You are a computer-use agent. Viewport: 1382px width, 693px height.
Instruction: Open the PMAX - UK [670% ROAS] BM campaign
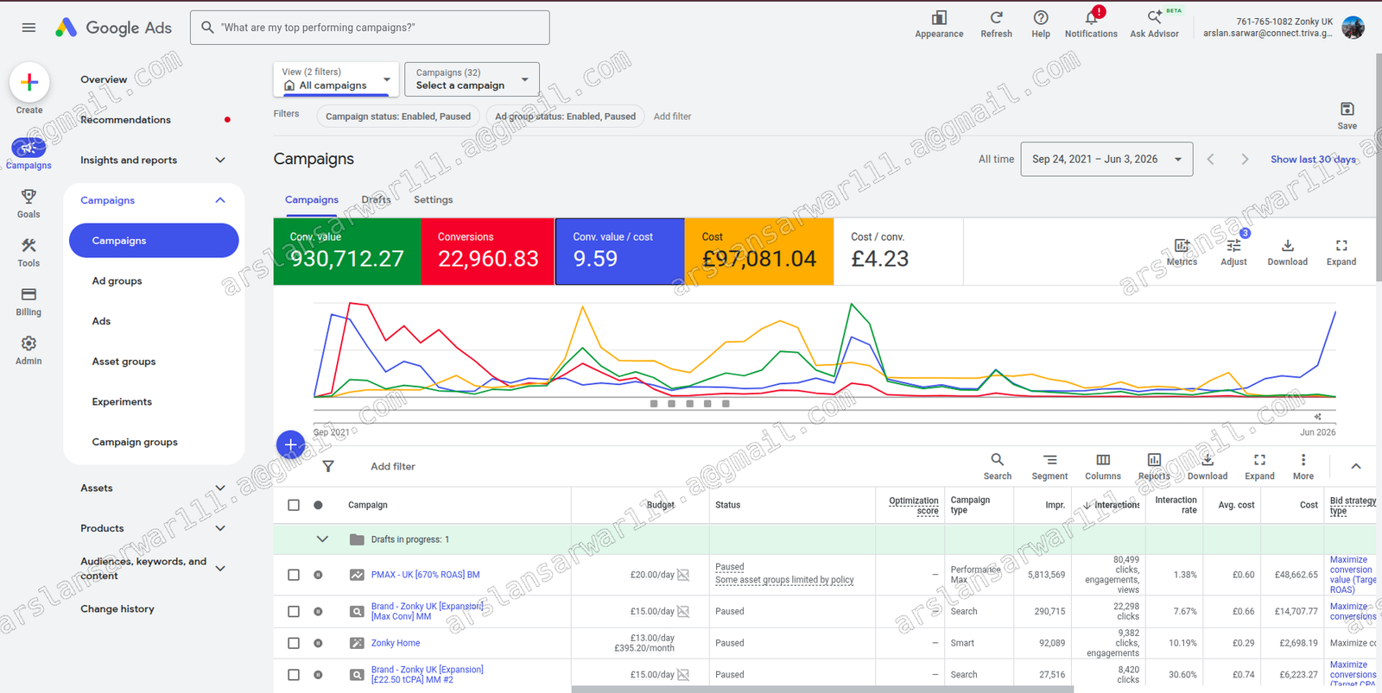(425, 575)
